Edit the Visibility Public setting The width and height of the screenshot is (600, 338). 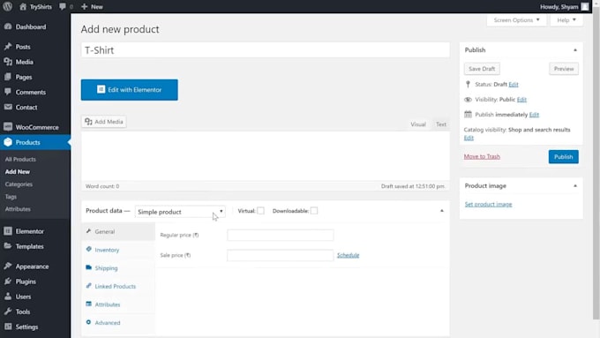tap(521, 100)
